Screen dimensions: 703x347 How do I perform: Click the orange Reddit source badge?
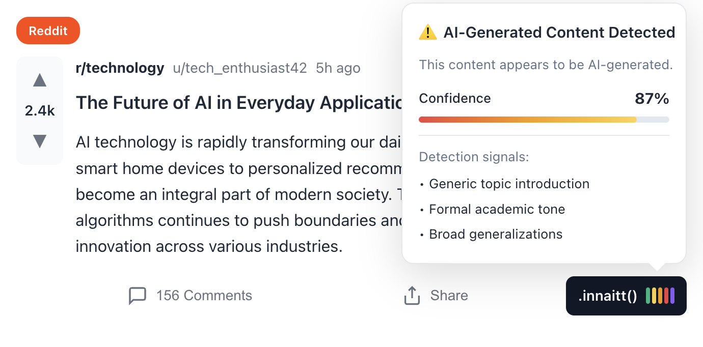(48, 31)
